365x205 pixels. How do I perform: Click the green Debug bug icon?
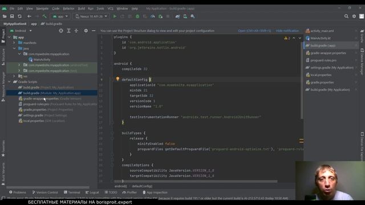point(137,17)
